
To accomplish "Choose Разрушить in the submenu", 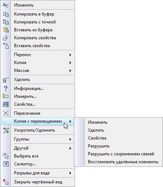I will [x=99, y=146].
